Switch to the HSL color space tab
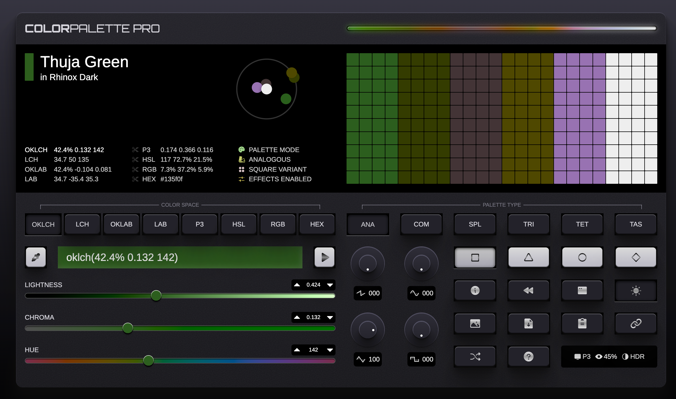 [238, 224]
